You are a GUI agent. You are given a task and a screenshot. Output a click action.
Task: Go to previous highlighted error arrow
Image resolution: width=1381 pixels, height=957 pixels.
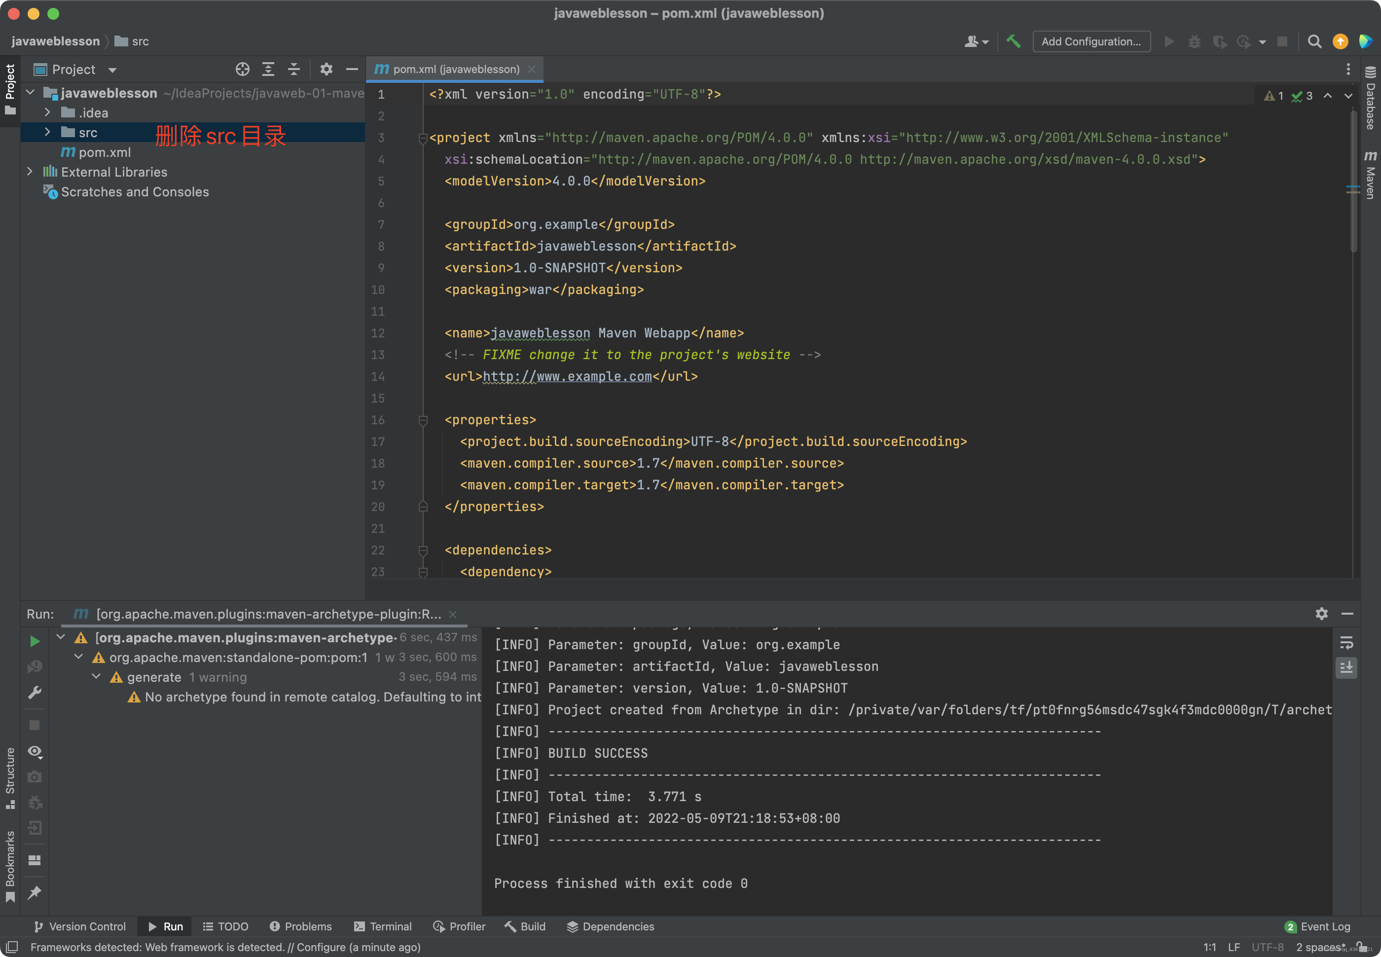pos(1328,96)
